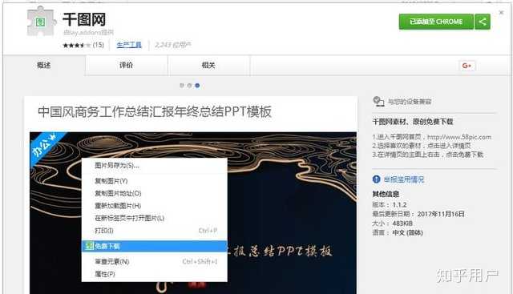
Task: Select the third blue carousel dot
Action: click(197, 86)
